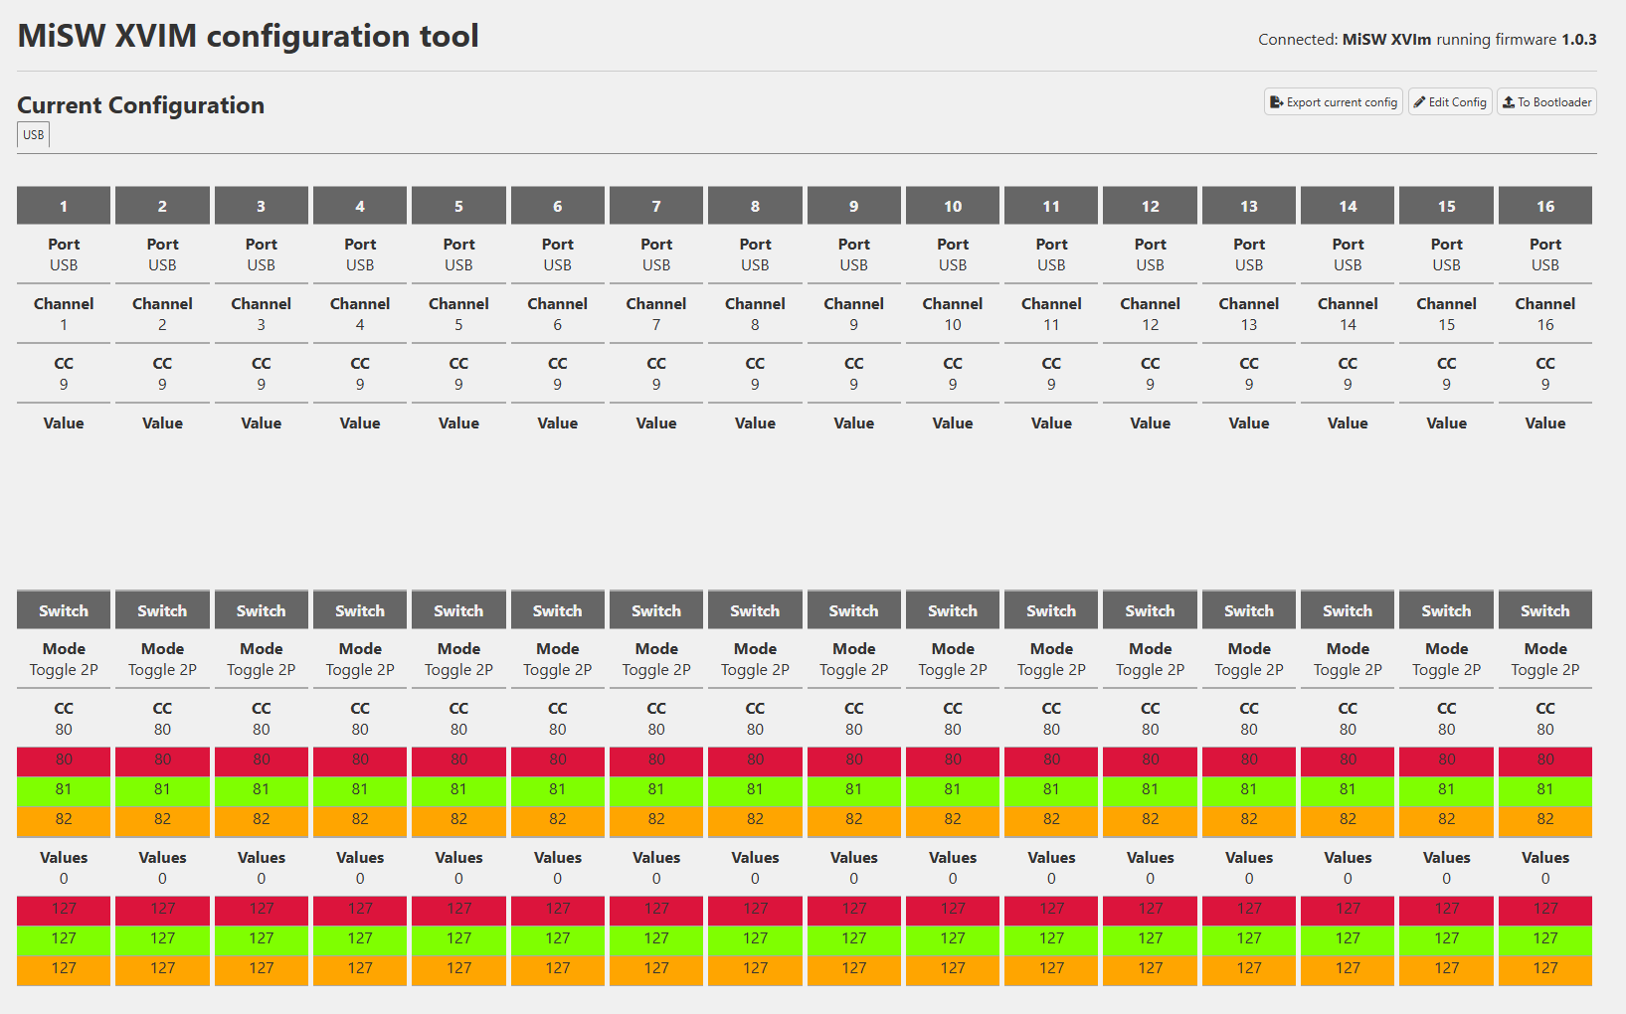This screenshot has height=1014, width=1626.
Task: Click the Channel 4 setting
Action: click(x=360, y=314)
